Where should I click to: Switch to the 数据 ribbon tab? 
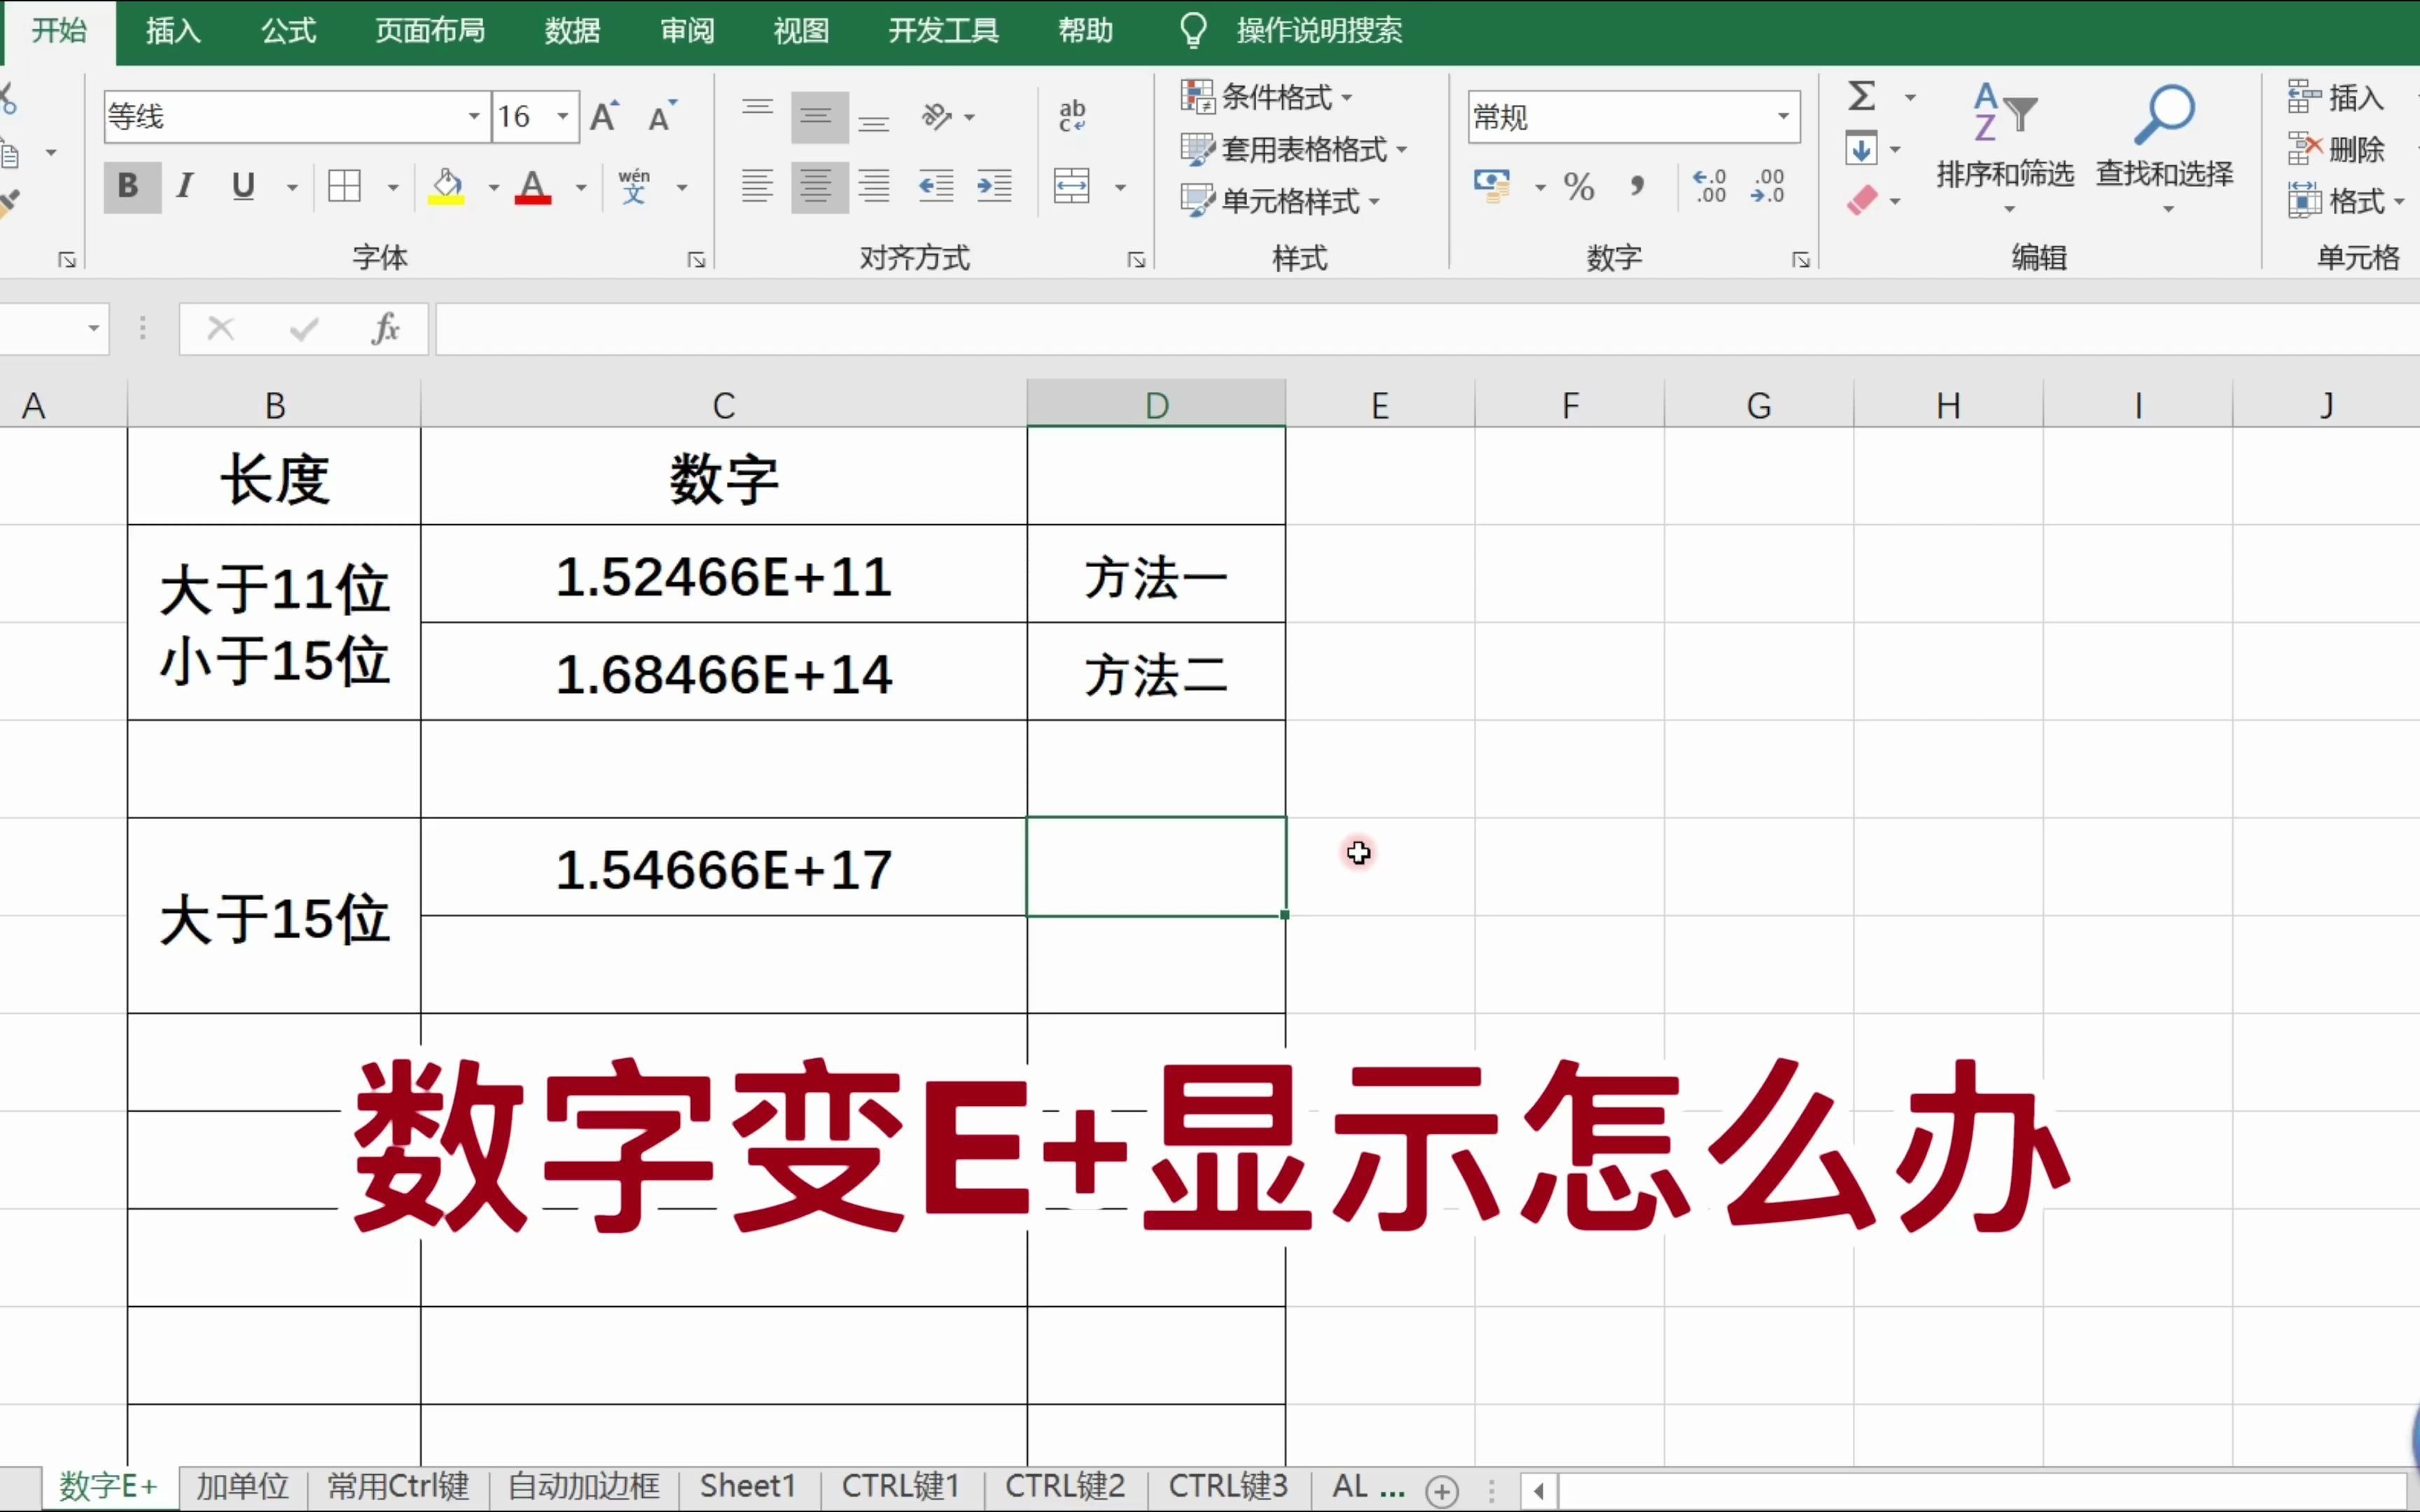coord(572,31)
